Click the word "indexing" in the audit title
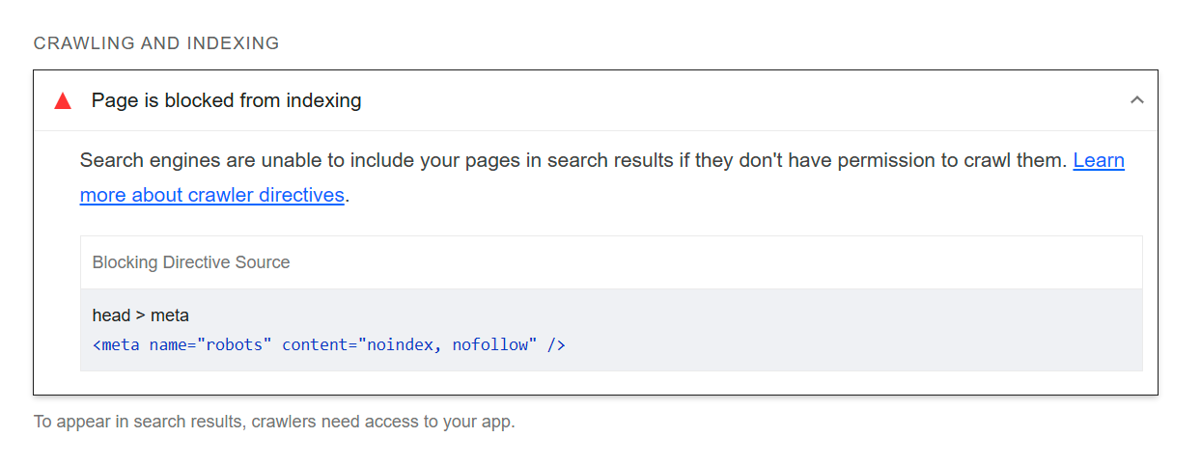 (x=323, y=100)
